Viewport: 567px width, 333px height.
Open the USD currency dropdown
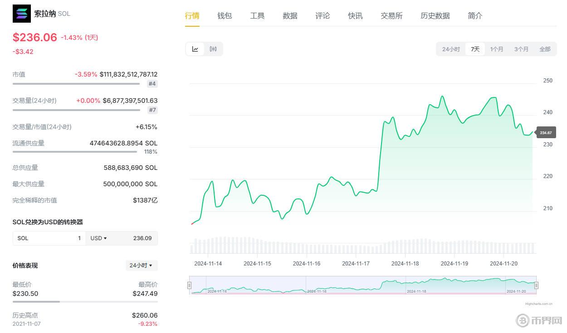[x=98, y=238]
